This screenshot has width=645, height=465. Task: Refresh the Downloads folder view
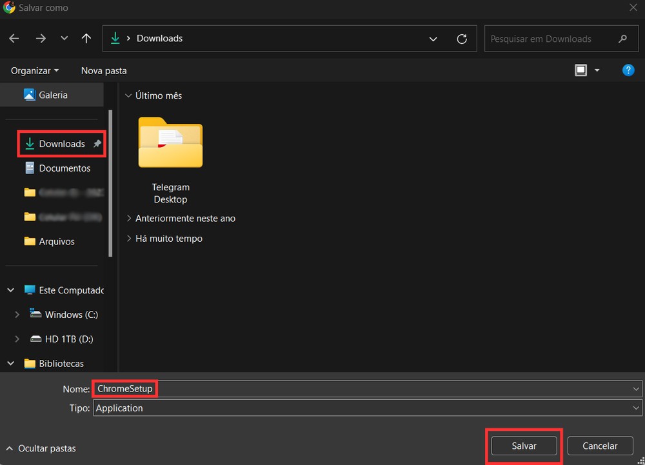coord(462,39)
